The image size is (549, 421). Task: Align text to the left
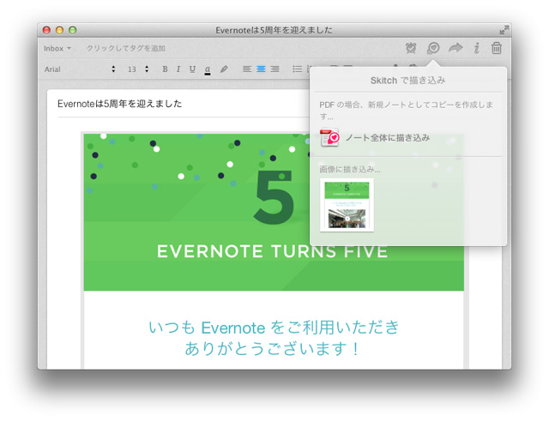(x=247, y=69)
